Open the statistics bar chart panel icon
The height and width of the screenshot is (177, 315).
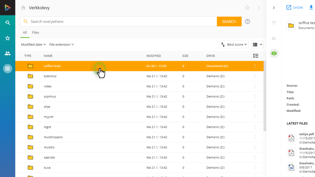click(274, 38)
